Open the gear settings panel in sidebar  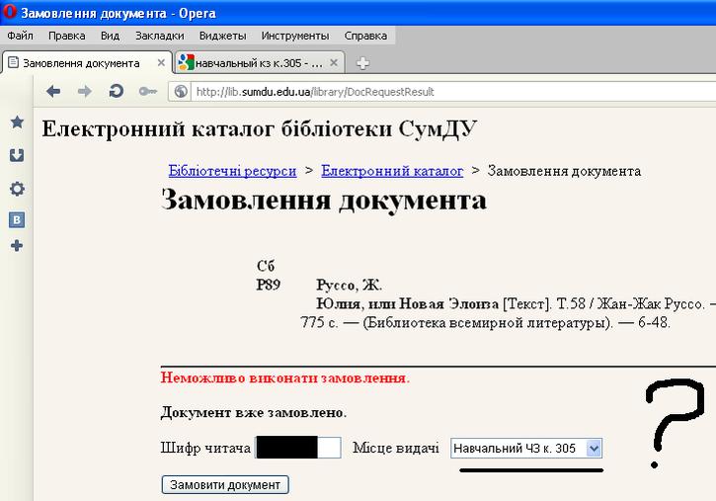(x=17, y=189)
